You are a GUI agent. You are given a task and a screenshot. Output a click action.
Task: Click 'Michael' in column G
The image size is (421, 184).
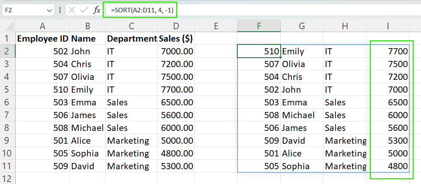click(x=302, y=115)
